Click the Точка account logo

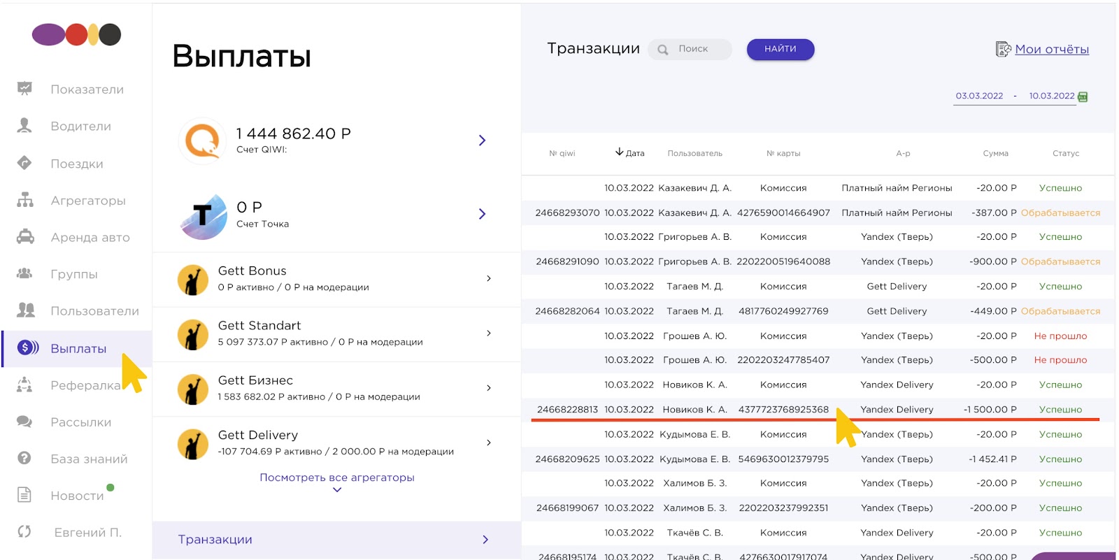pos(203,217)
